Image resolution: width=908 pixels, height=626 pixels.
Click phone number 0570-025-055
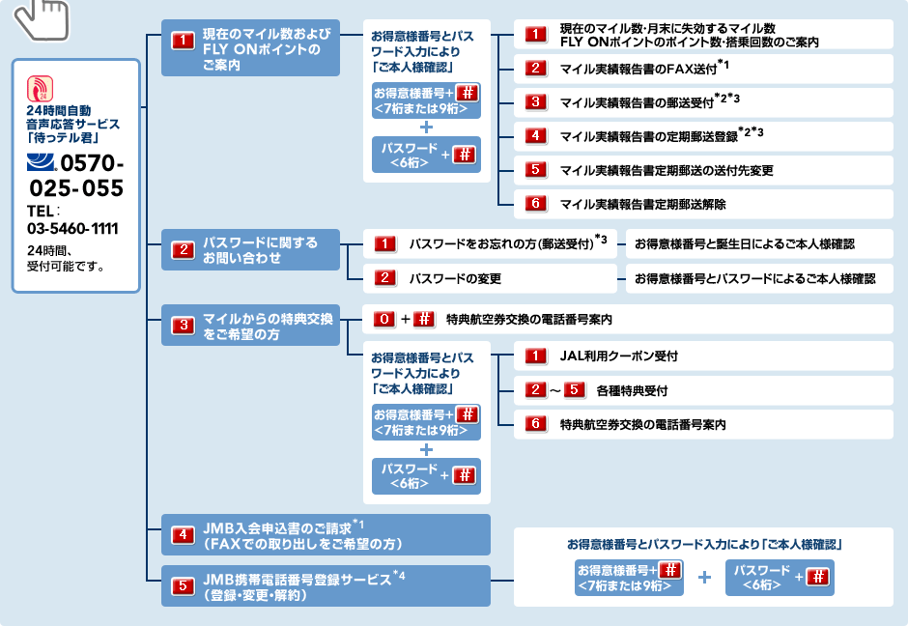pyautogui.click(x=76, y=176)
